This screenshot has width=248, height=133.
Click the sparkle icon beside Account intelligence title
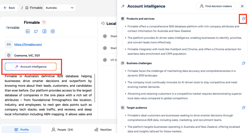tap(123, 6)
